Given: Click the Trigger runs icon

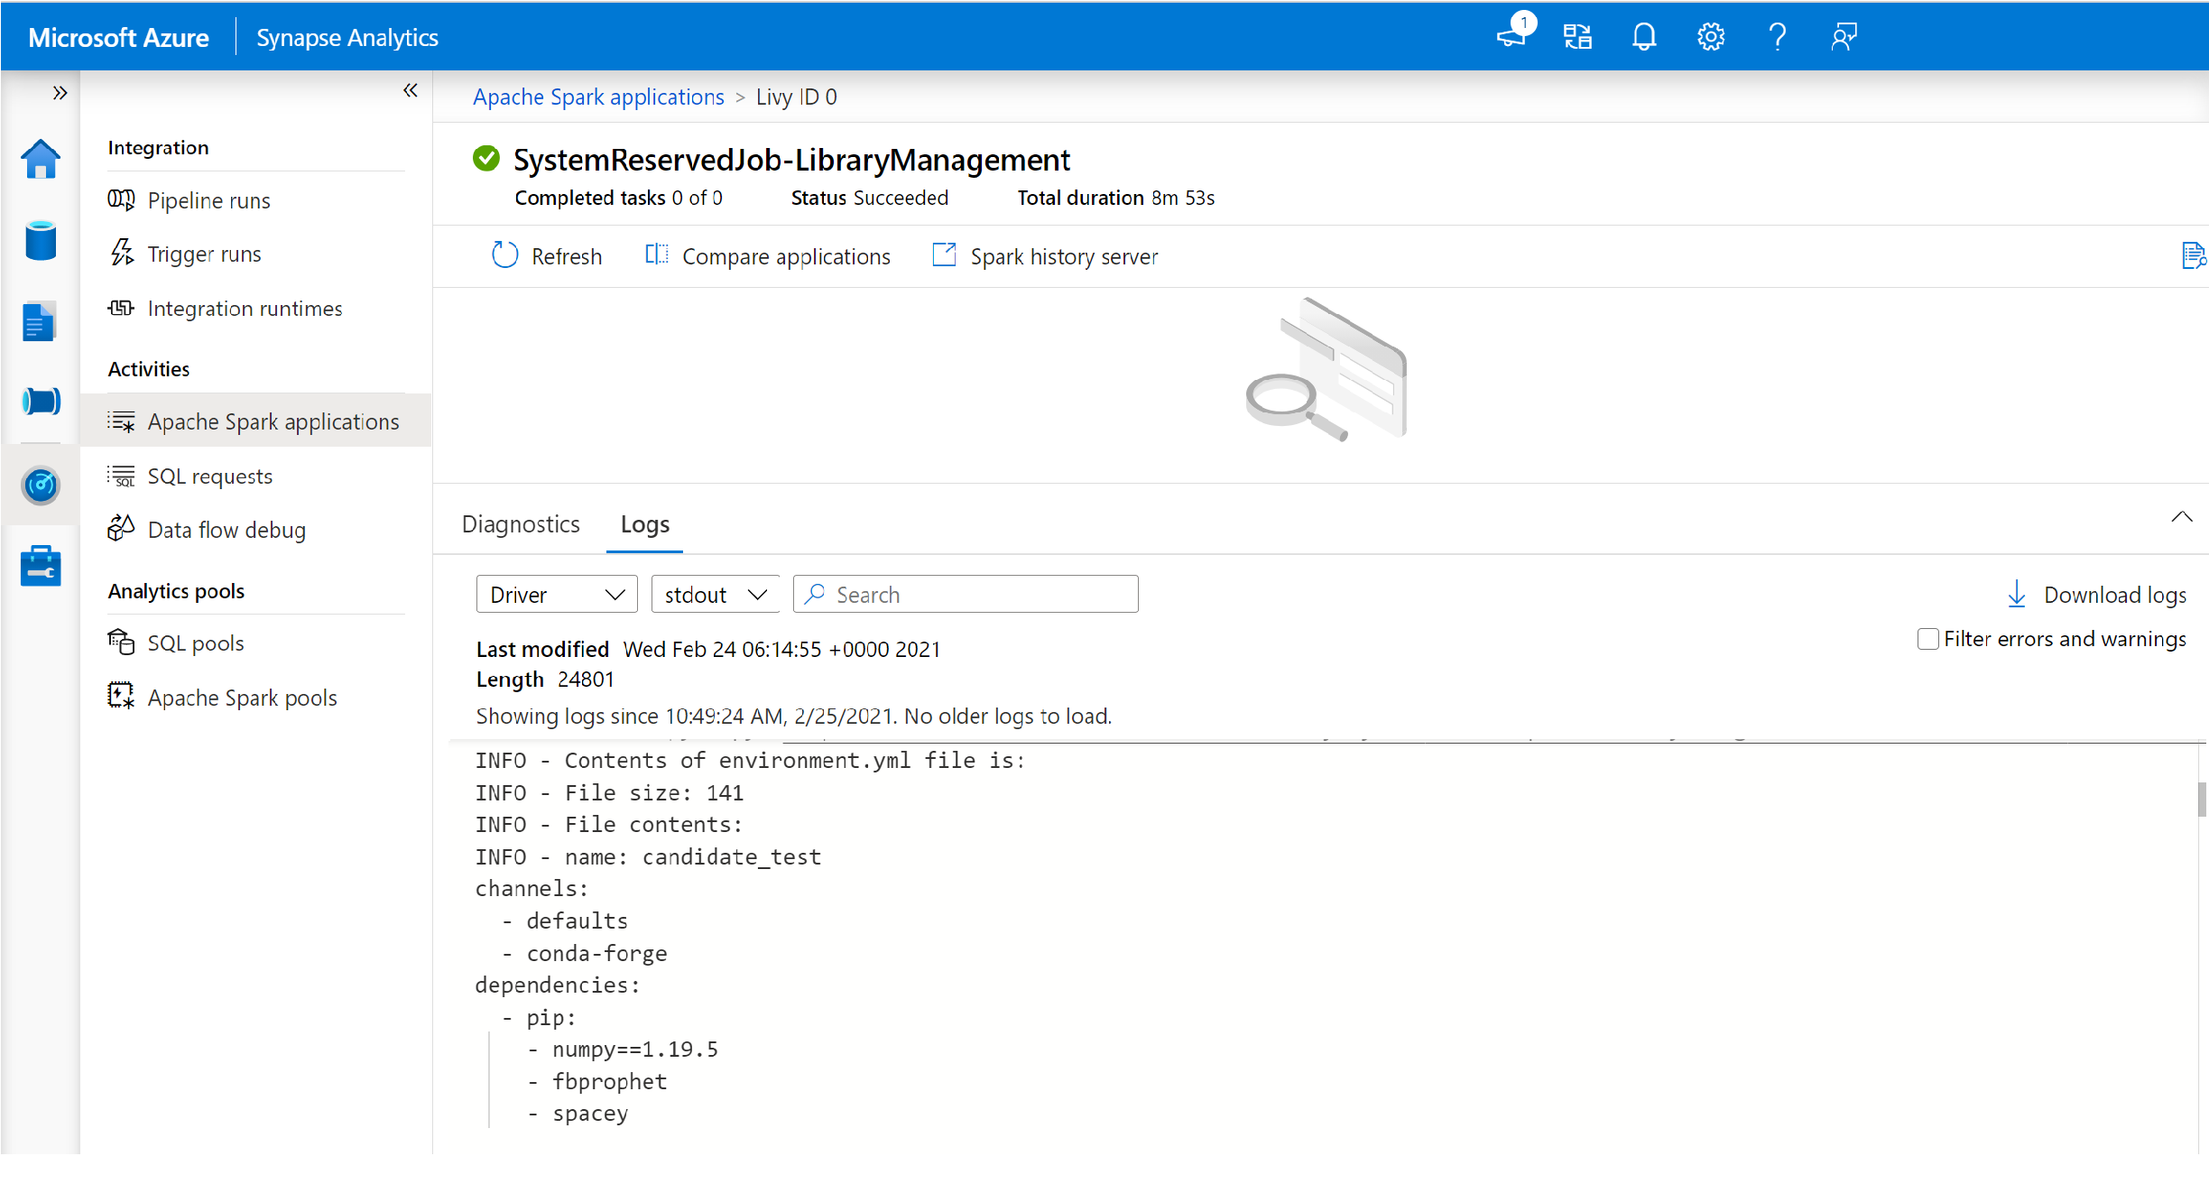Looking at the screenshot, I should 123,253.
